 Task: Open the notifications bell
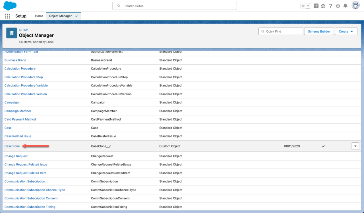345,6
